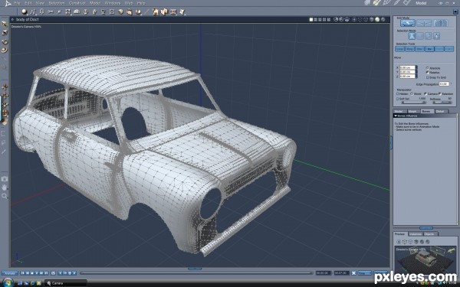This screenshot has width=460, height=287.
Task: Choose the rightmost shaded sphere display mode icon
Action: coord(383,20)
